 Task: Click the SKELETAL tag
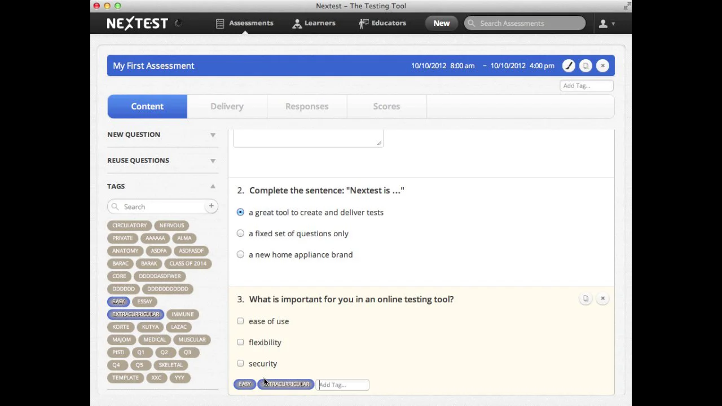tap(170, 365)
